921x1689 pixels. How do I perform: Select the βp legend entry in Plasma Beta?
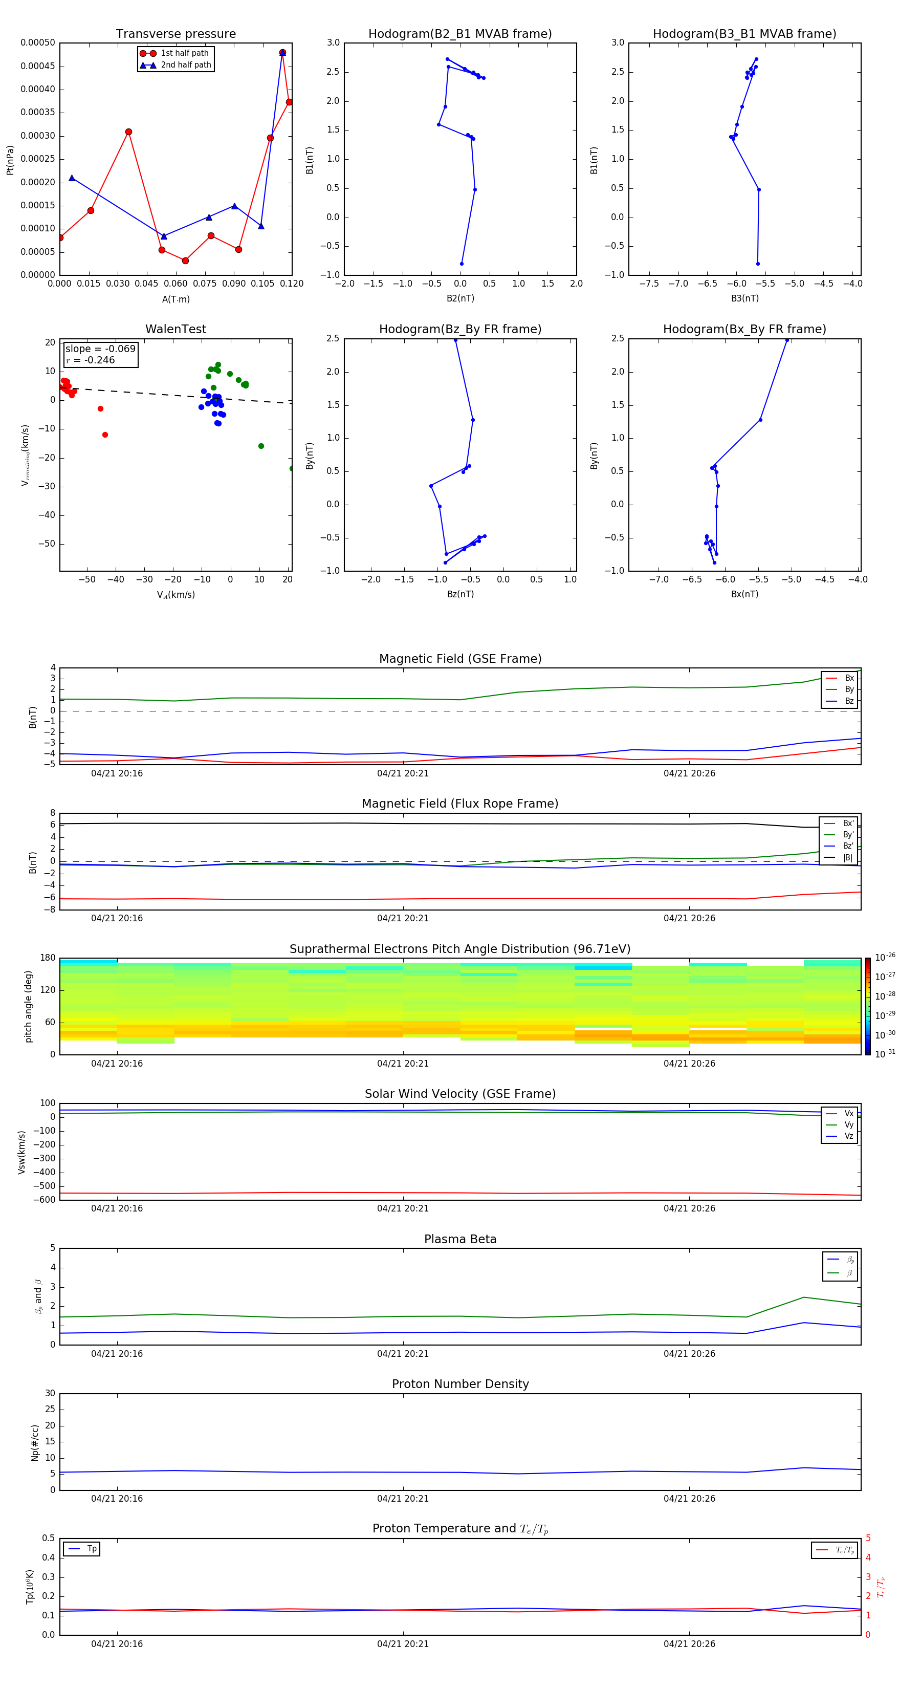click(x=840, y=1260)
